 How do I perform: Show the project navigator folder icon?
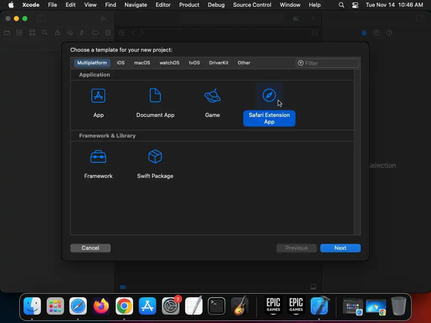click(7, 33)
